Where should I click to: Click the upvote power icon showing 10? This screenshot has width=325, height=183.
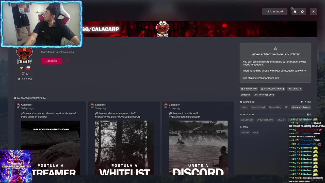point(23,74)
